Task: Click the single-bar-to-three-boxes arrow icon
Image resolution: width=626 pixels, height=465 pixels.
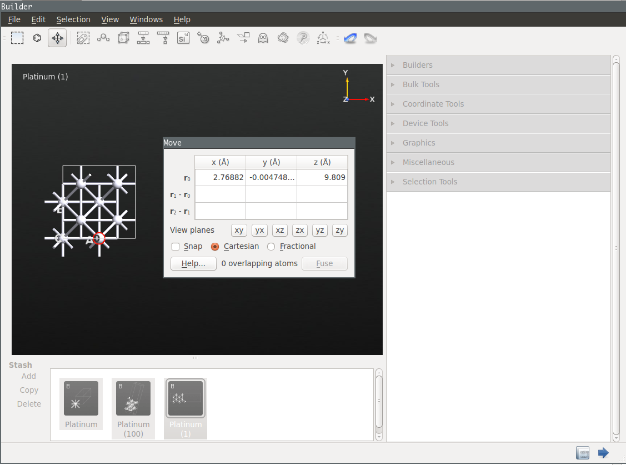Action: tap(143, 38)
